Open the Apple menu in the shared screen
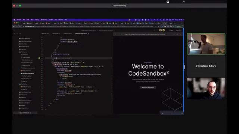The height and width of the screenshot is (134, 239). (x=14, y=20)
